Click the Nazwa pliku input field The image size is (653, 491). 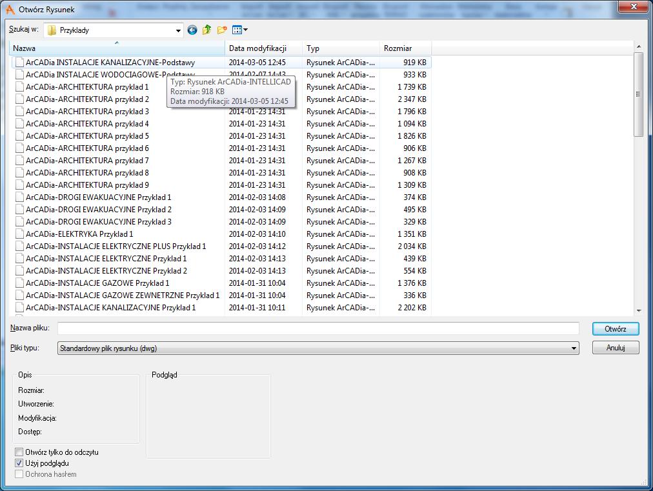318,328
